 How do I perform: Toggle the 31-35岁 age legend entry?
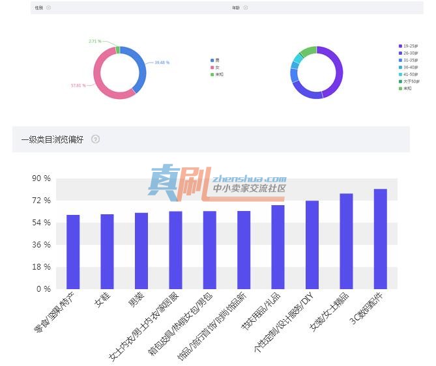tap(408, 60)
